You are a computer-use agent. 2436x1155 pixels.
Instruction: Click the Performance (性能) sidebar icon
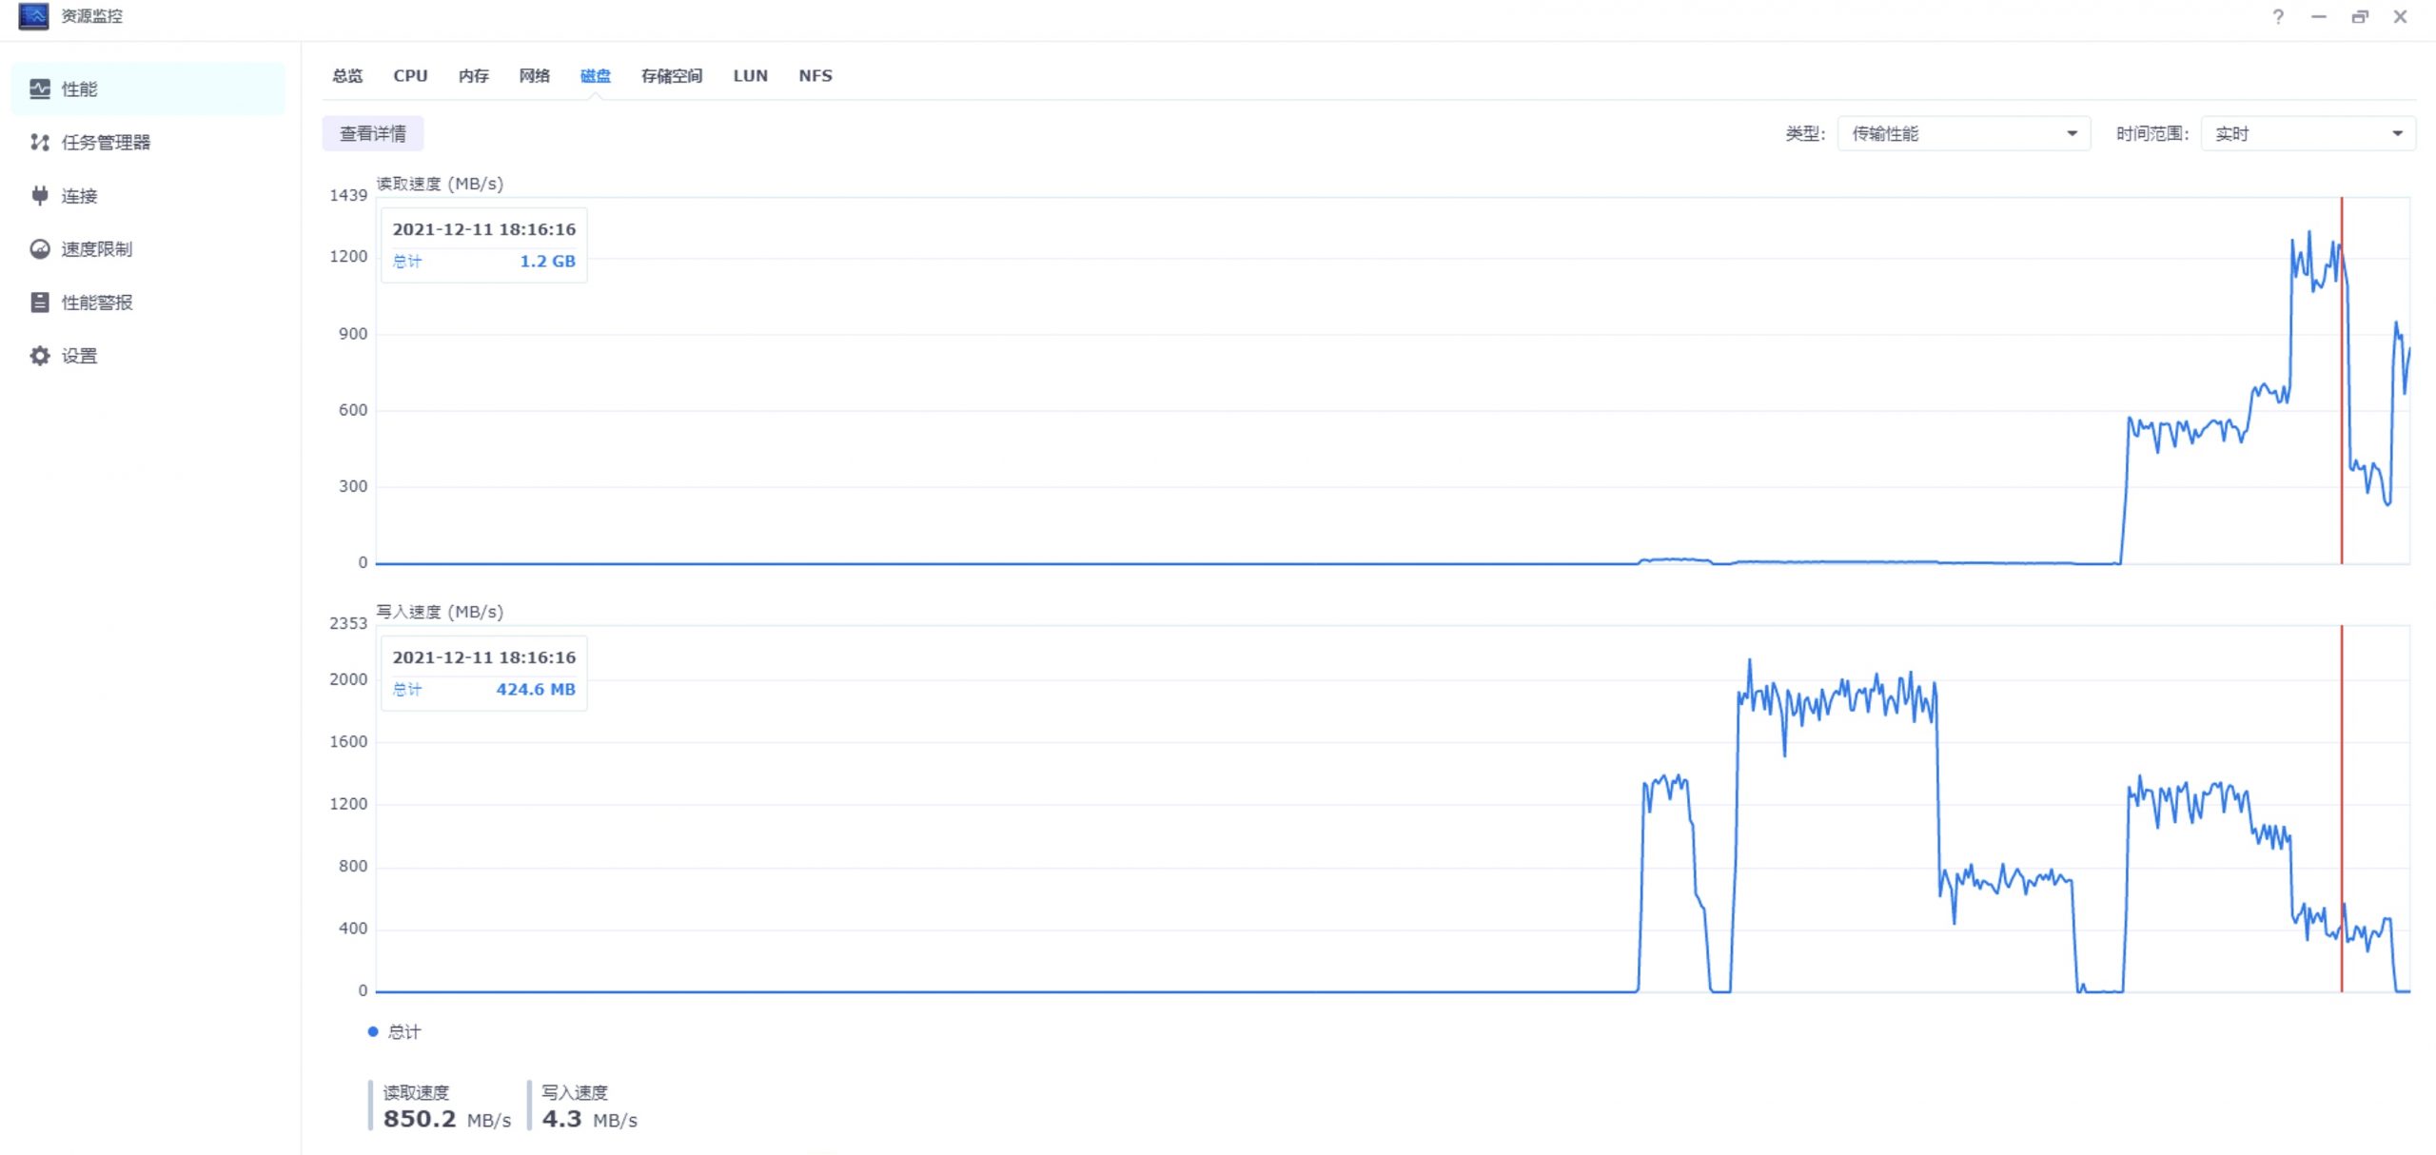point(39,89)
